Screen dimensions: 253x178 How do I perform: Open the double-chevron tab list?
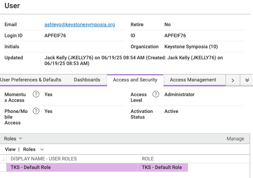point(247,80)
